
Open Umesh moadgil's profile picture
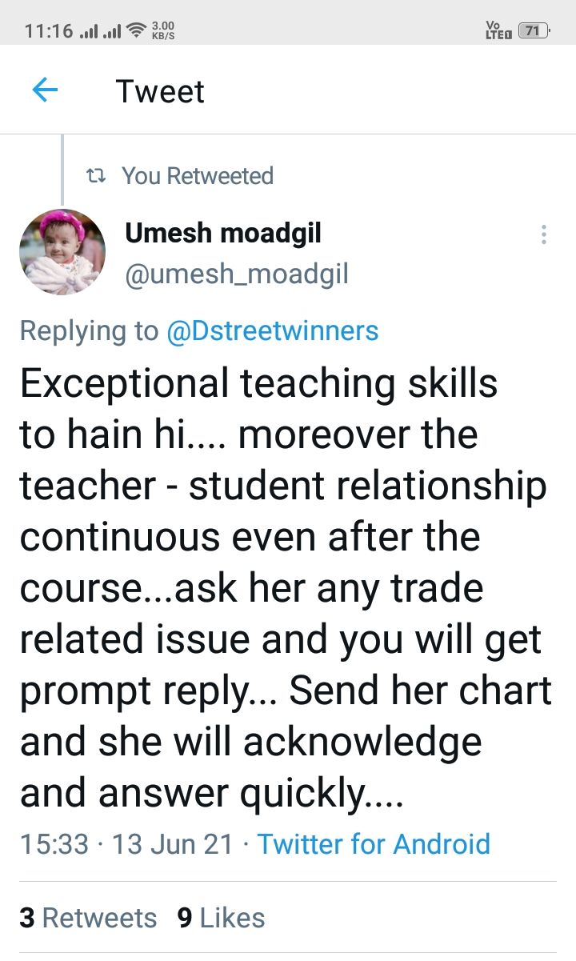(x=62, y=253)
